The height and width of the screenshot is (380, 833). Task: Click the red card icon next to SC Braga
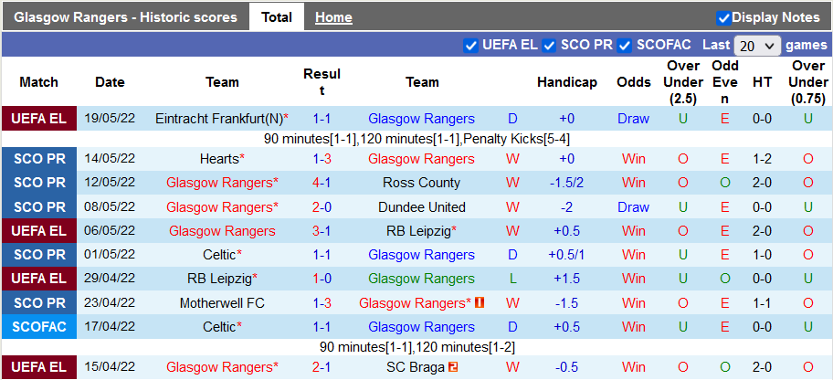453,367
